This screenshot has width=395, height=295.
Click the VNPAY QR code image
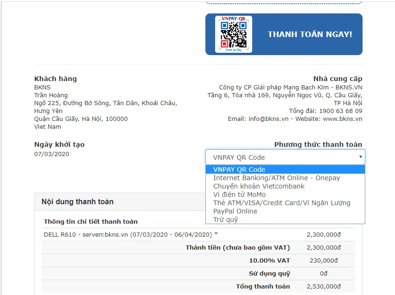(x=234, y=34)
